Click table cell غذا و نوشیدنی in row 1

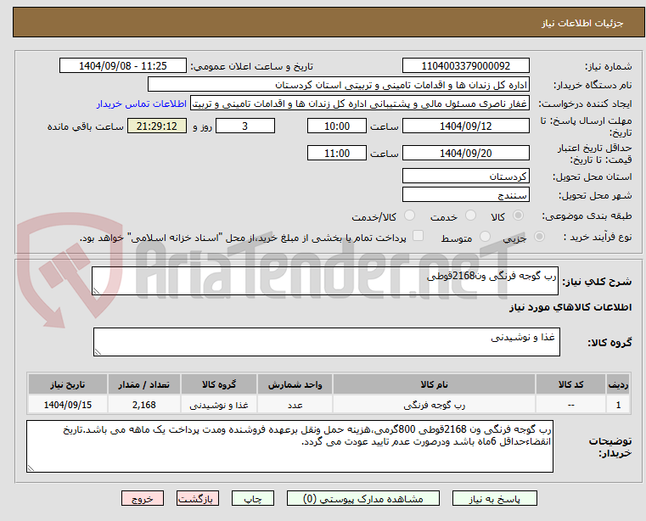coord(219,405)
